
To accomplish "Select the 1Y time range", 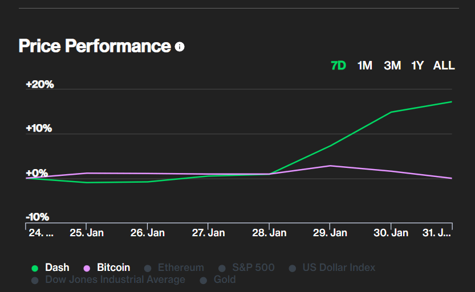I will [x=417, y=65].
